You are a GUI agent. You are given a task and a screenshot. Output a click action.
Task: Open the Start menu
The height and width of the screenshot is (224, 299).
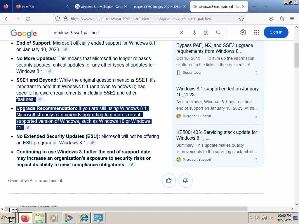point(8,218)
